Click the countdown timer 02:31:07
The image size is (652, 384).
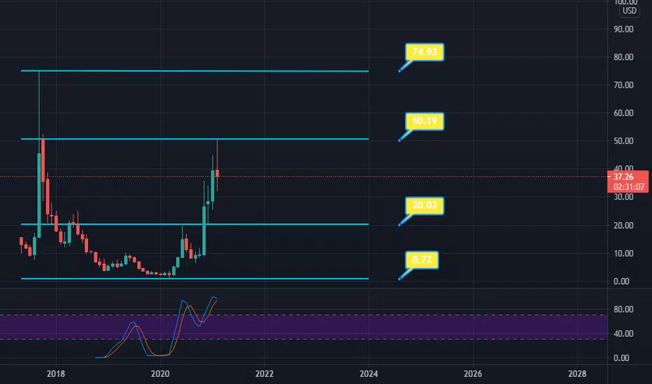click(x=628, y=187)
